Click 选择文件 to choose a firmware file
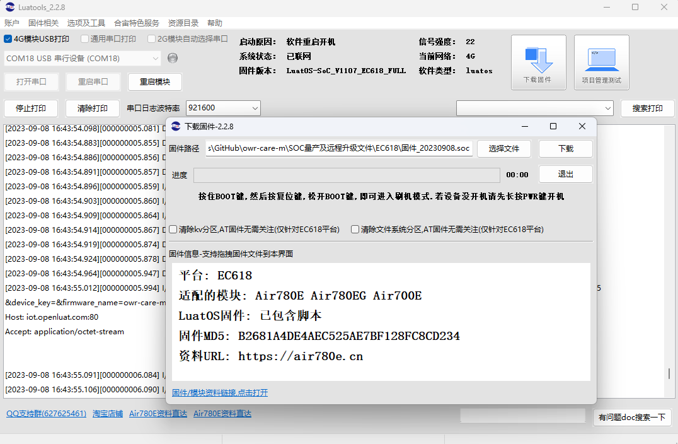This screenshot has height=444, width=678. (504, 149)
